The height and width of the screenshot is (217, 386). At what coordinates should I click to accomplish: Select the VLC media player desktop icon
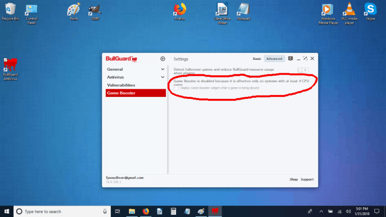coord(349,14)
